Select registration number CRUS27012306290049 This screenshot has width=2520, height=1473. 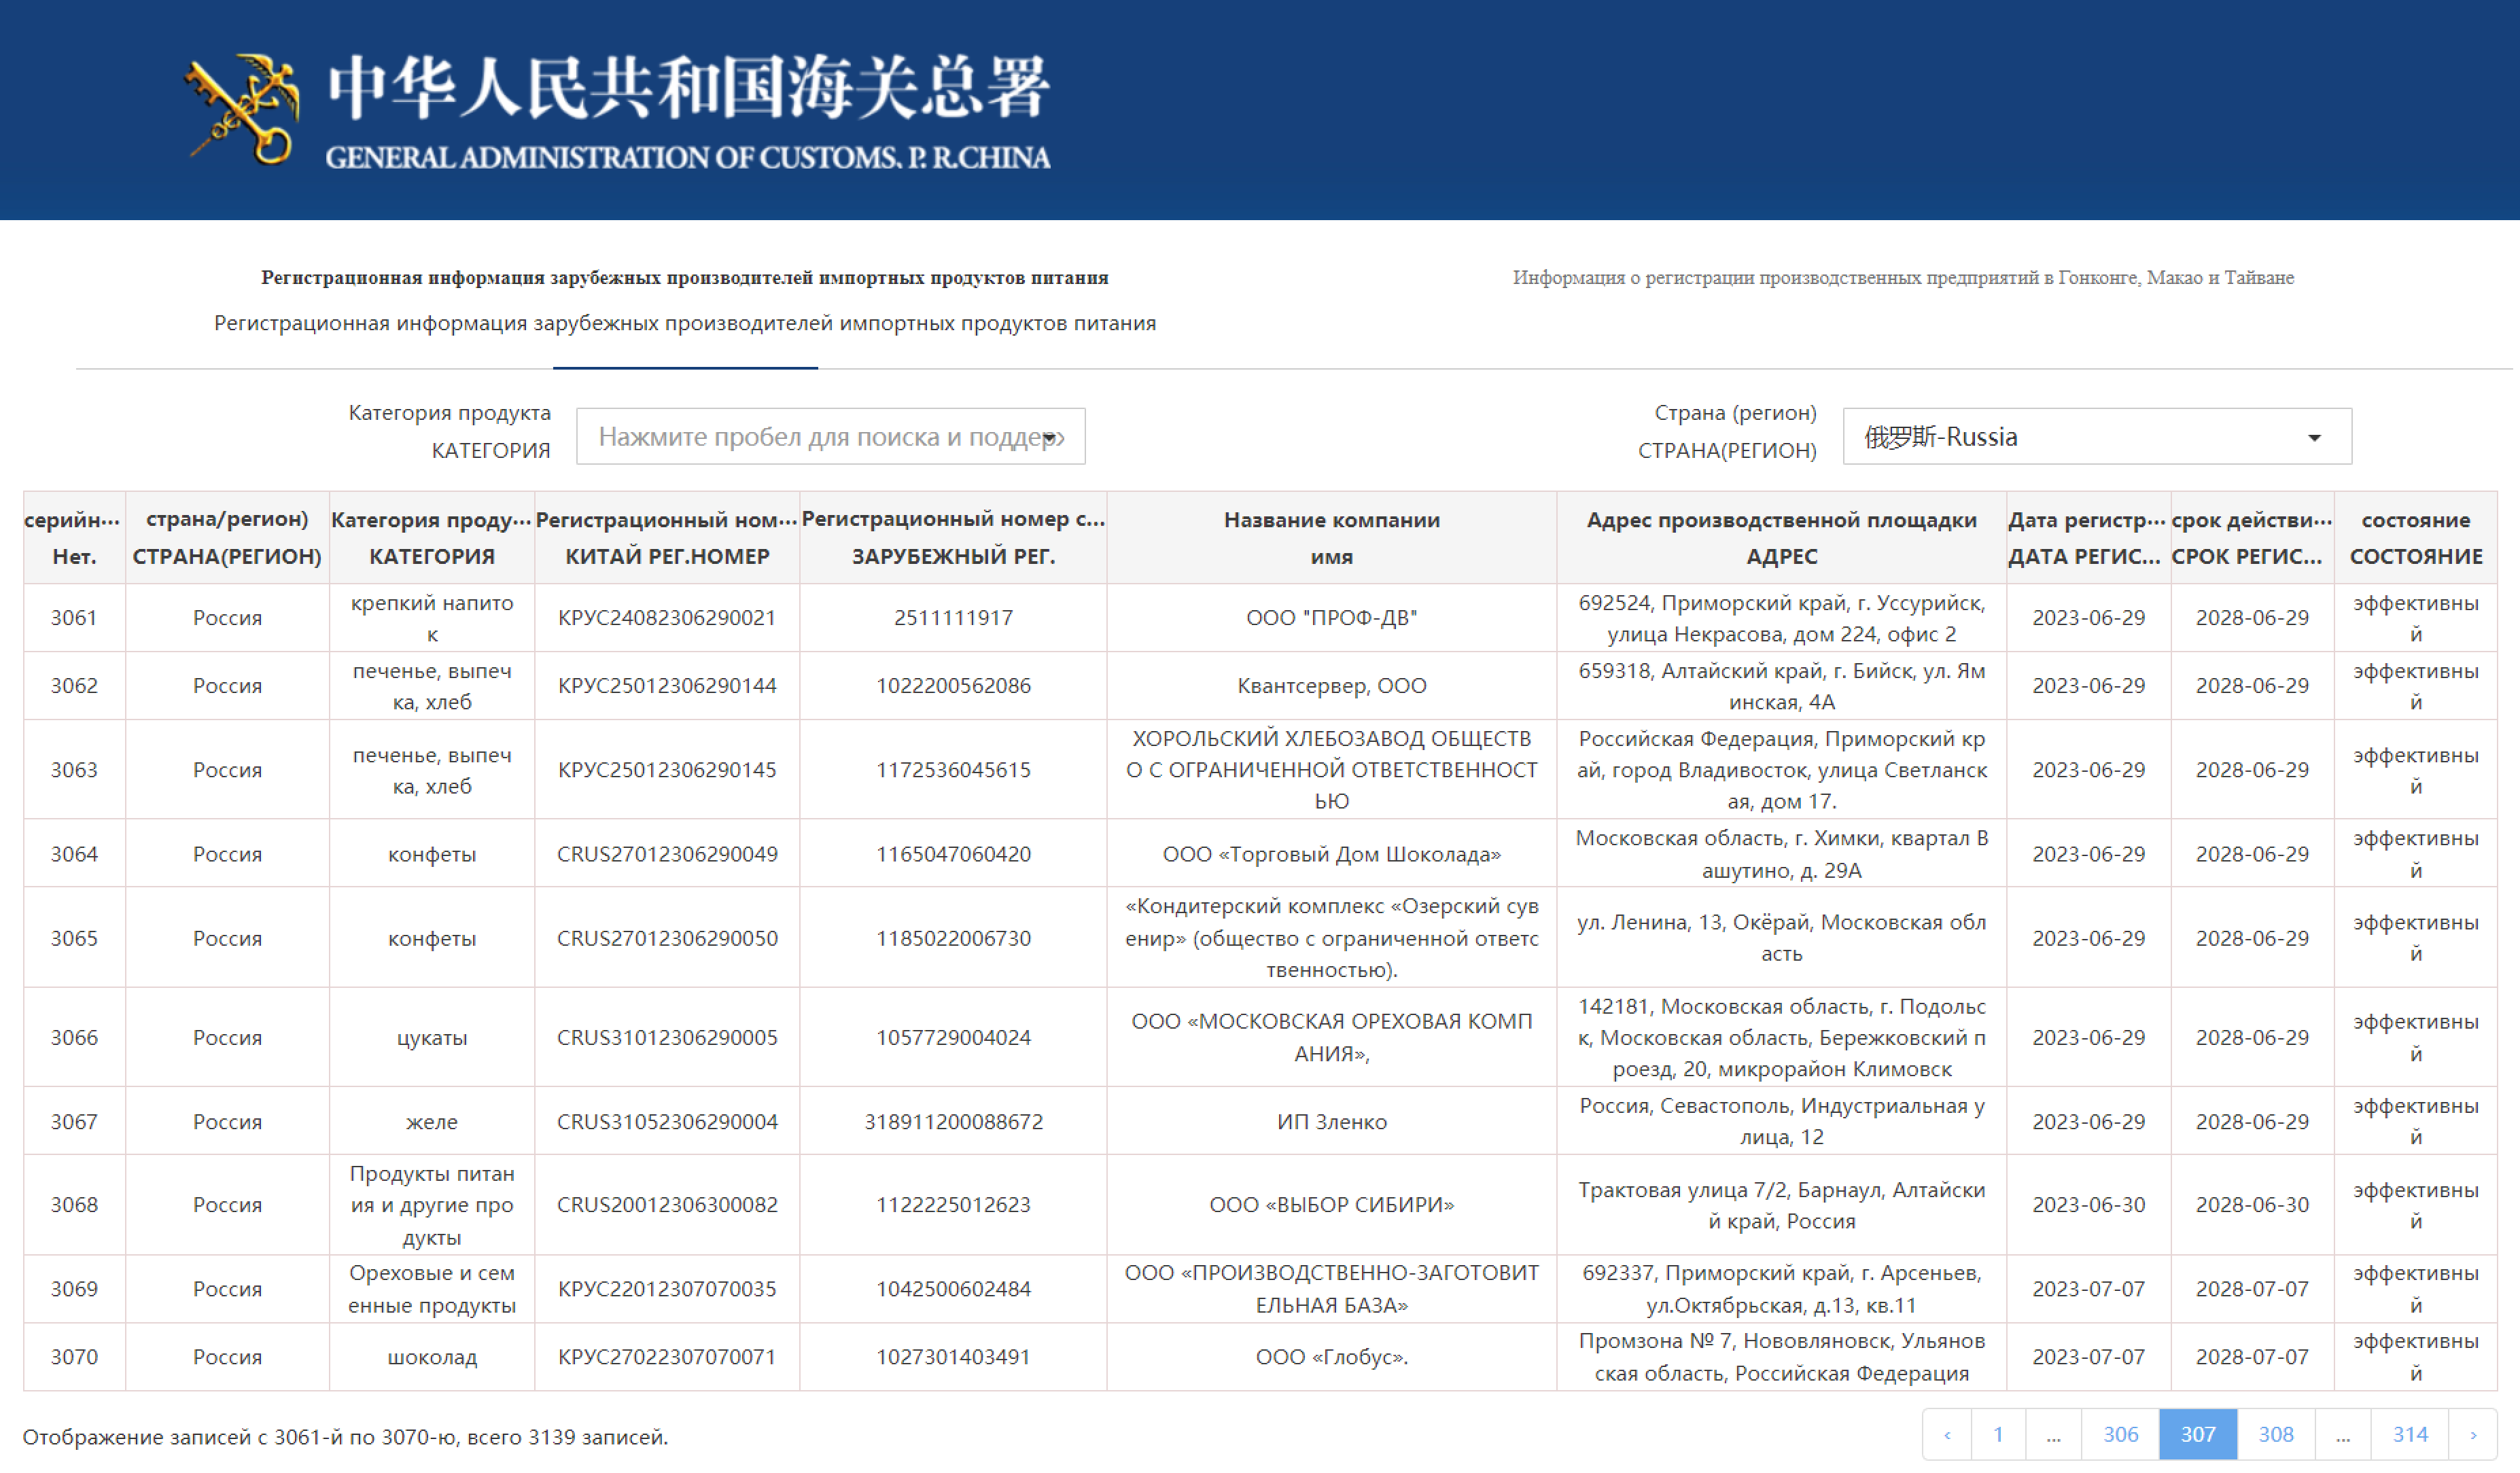pyautogui.click(x=667, y=854)
